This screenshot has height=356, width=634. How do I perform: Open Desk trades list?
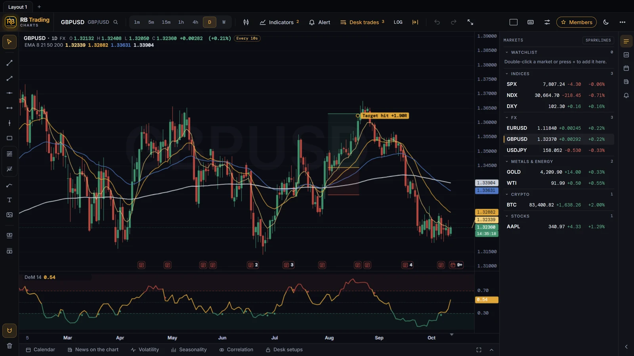(362, 22)
